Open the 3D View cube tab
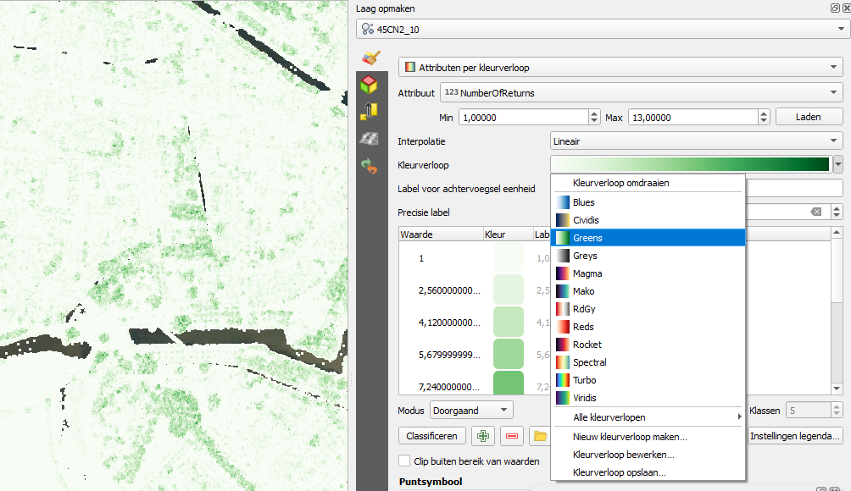Image resolution: width=851 pixels, height=491 pixels. coord(370,84)
